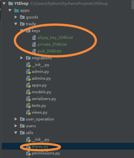
Task: Click the project tree vertical scrollbar
Action: pos(133,5)
